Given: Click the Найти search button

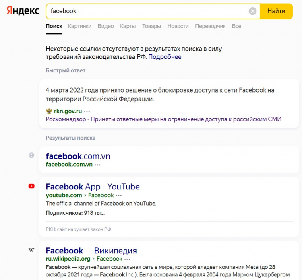Looking at the screenshot, I should pyautogui.click(x=276, y=11).
